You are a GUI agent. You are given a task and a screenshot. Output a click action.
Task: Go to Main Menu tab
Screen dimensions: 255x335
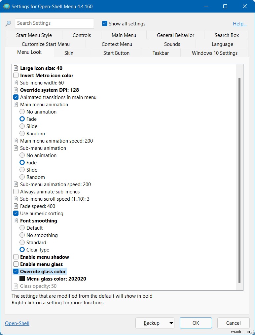[x=124, y=35]
